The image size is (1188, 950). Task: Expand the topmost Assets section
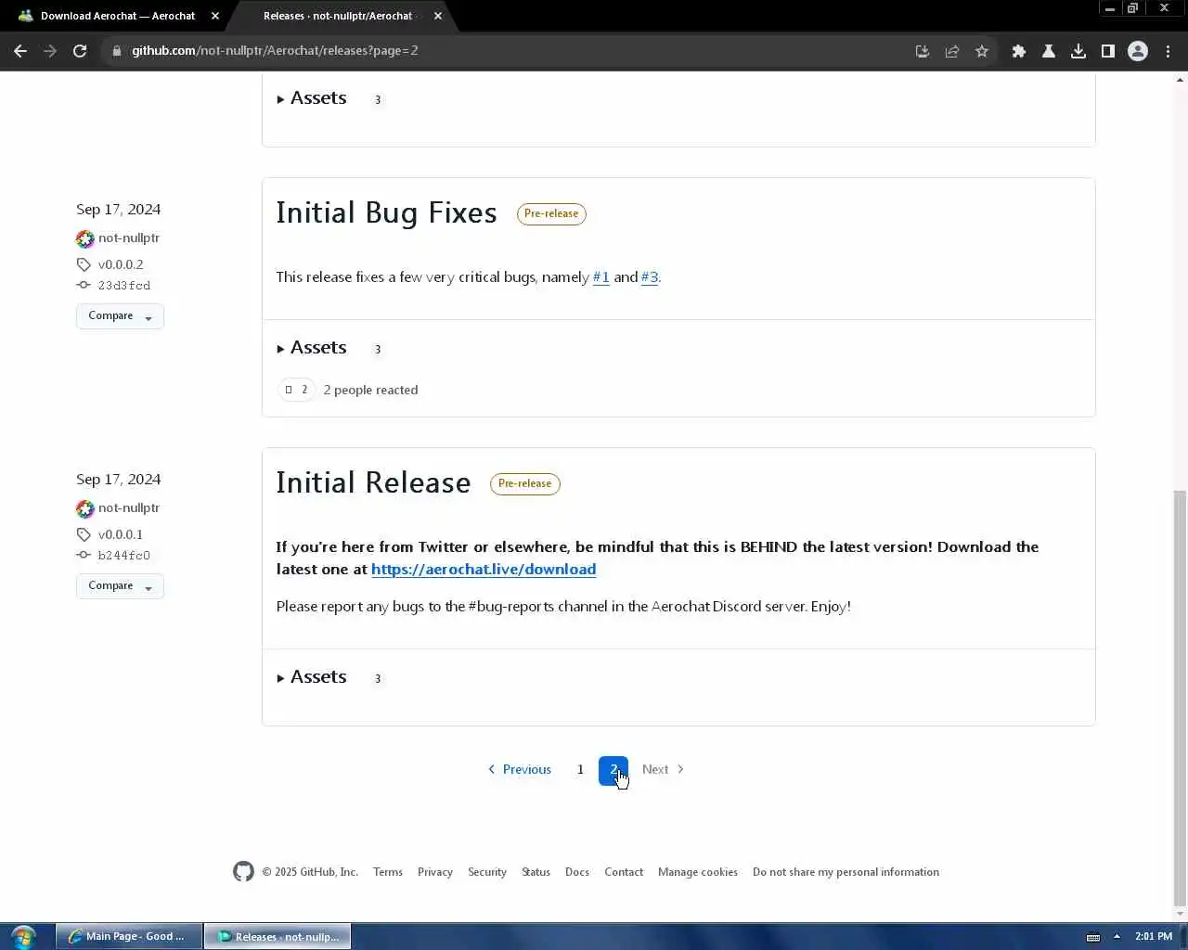pos(312,98)
